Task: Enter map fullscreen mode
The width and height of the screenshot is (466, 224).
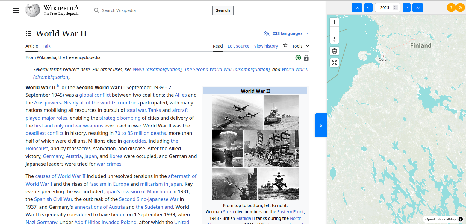Action: pos(335,63)
